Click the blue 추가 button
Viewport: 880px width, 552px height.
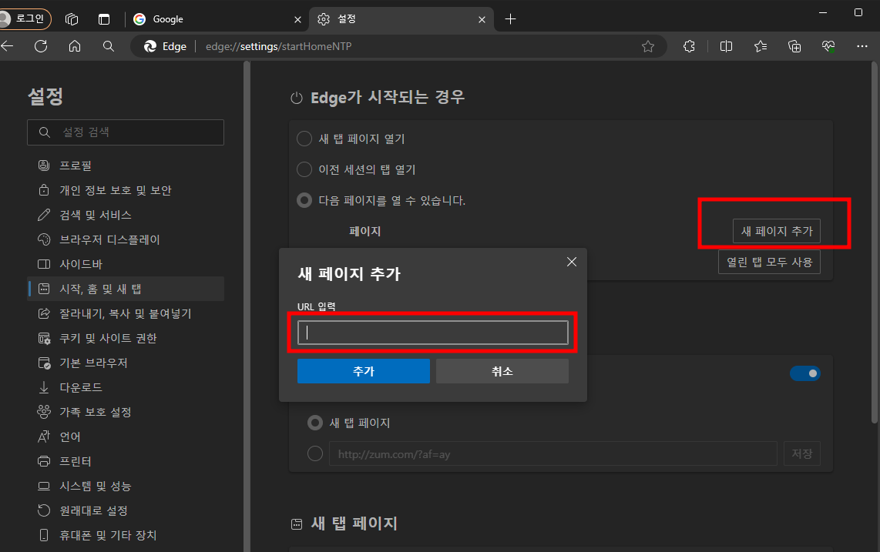pos(364,371)
